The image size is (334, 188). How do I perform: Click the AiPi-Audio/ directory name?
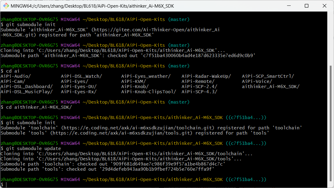[16, 77]
